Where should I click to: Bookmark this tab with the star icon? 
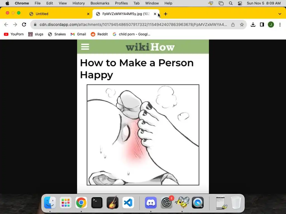(x=242, y=25)
